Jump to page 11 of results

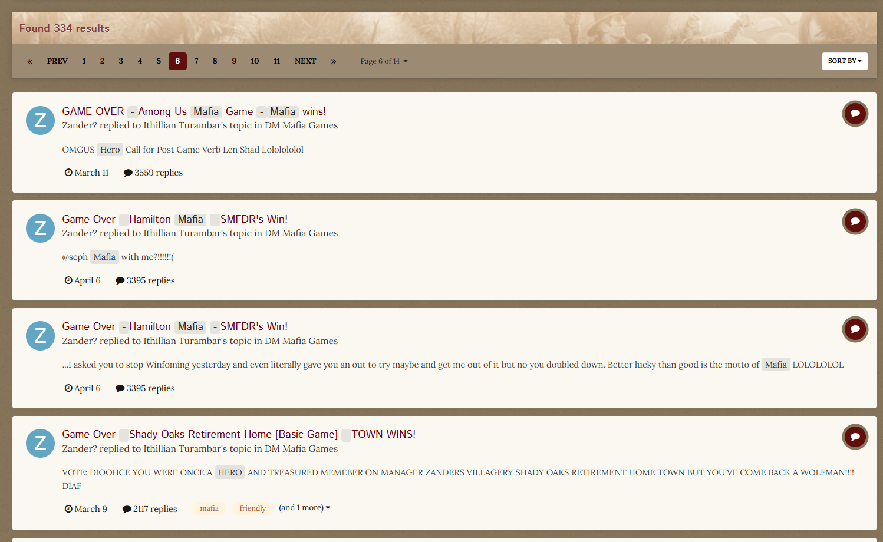(276, 61)
